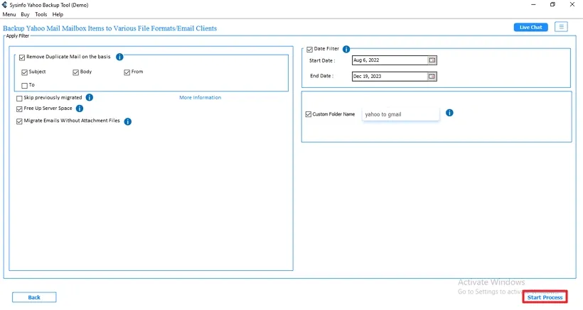The height and width of the screenshot is (310, 583).
Task: Open the Buy menu
Action: (x=26, y=14)
